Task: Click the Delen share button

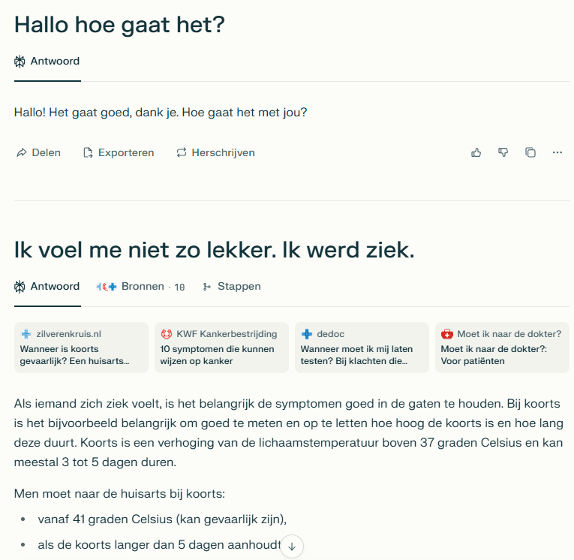Action: 38,152
